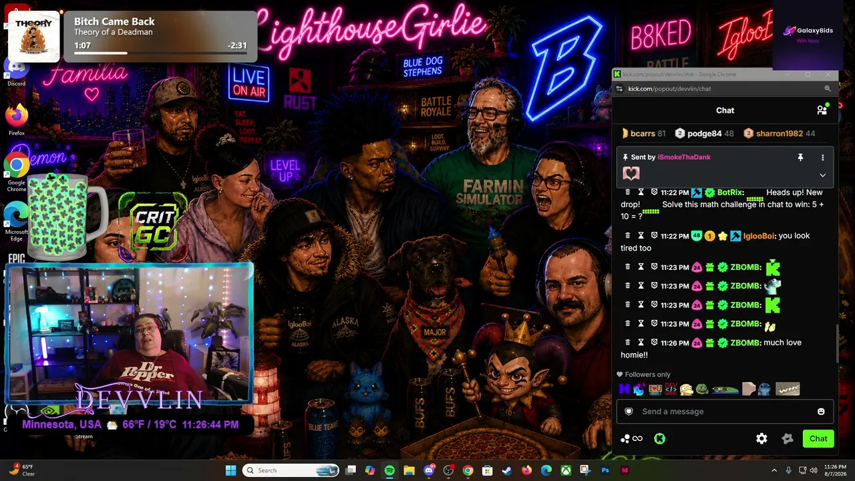Ban BotRix with the shield icon
The width and height of the screenshot is (855, 481).
tap(654, 192)
